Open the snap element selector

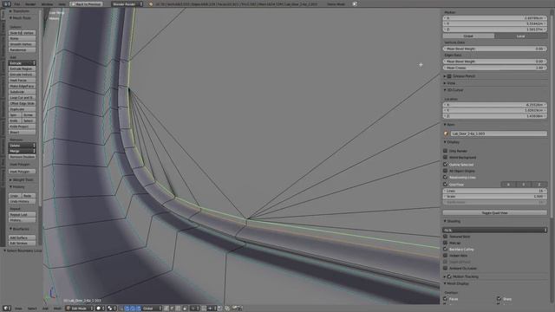point(212,309)
